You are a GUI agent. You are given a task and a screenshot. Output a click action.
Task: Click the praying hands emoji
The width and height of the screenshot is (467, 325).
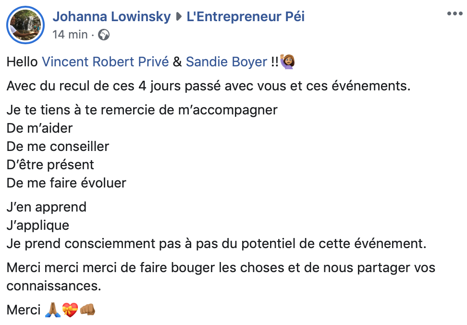[52, 310]
